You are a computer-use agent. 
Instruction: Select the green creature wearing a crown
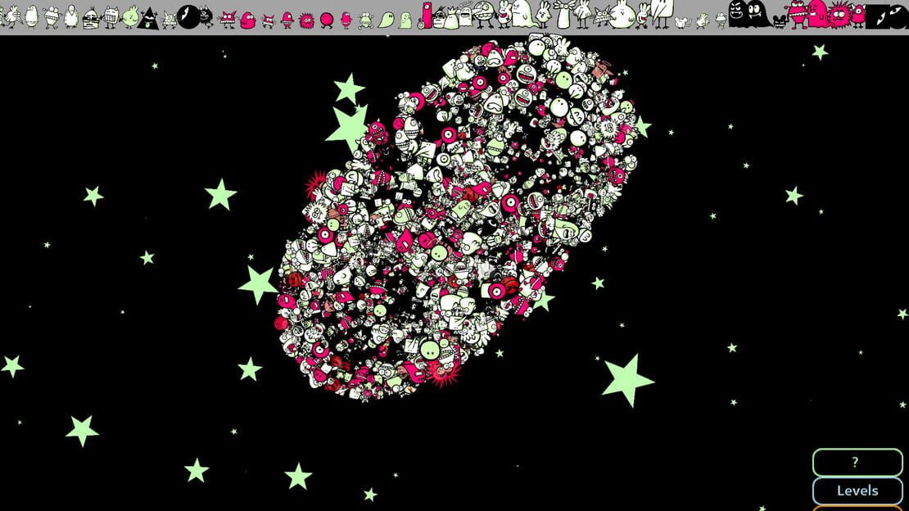tap(450, 19)
